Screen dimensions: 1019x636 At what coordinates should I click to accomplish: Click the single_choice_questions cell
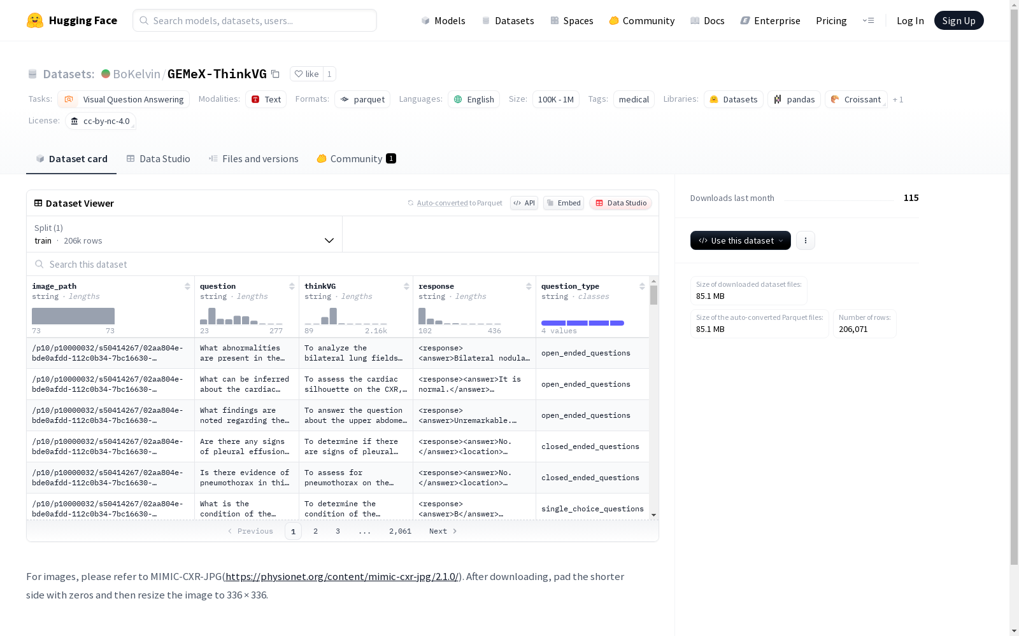tap(592, 509)
